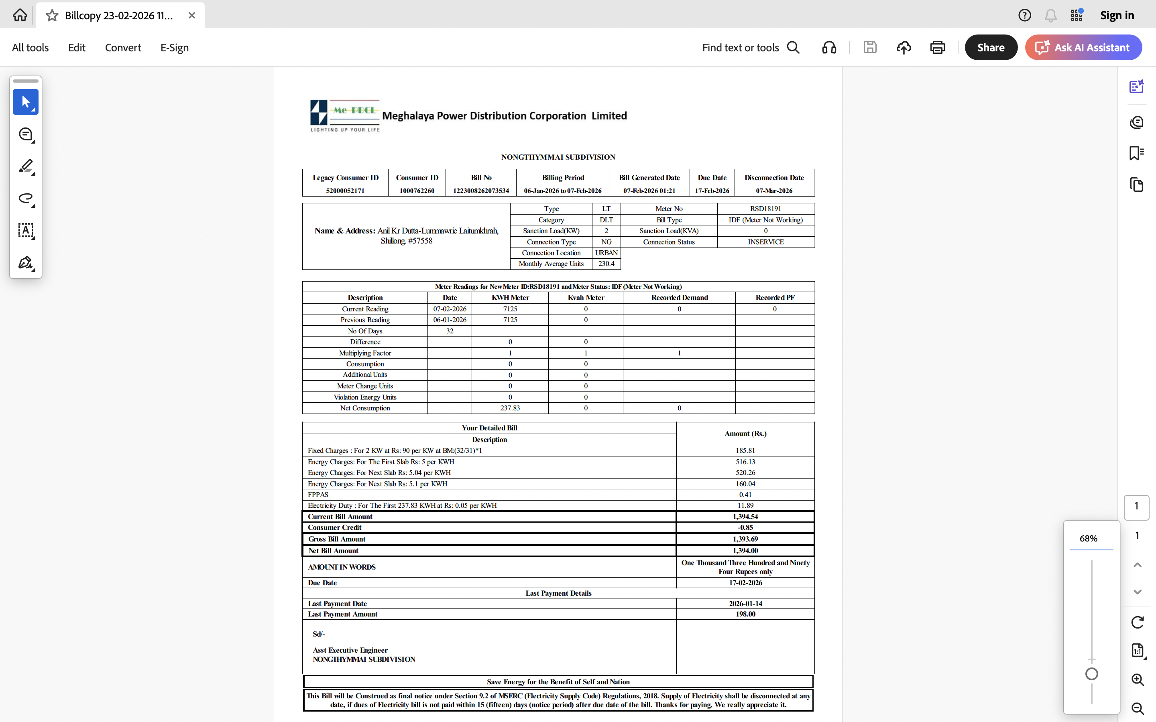Viewport: 1156px width, 722px height.
Task: Pick the Add text box tool
Action: tap(25, 230)
